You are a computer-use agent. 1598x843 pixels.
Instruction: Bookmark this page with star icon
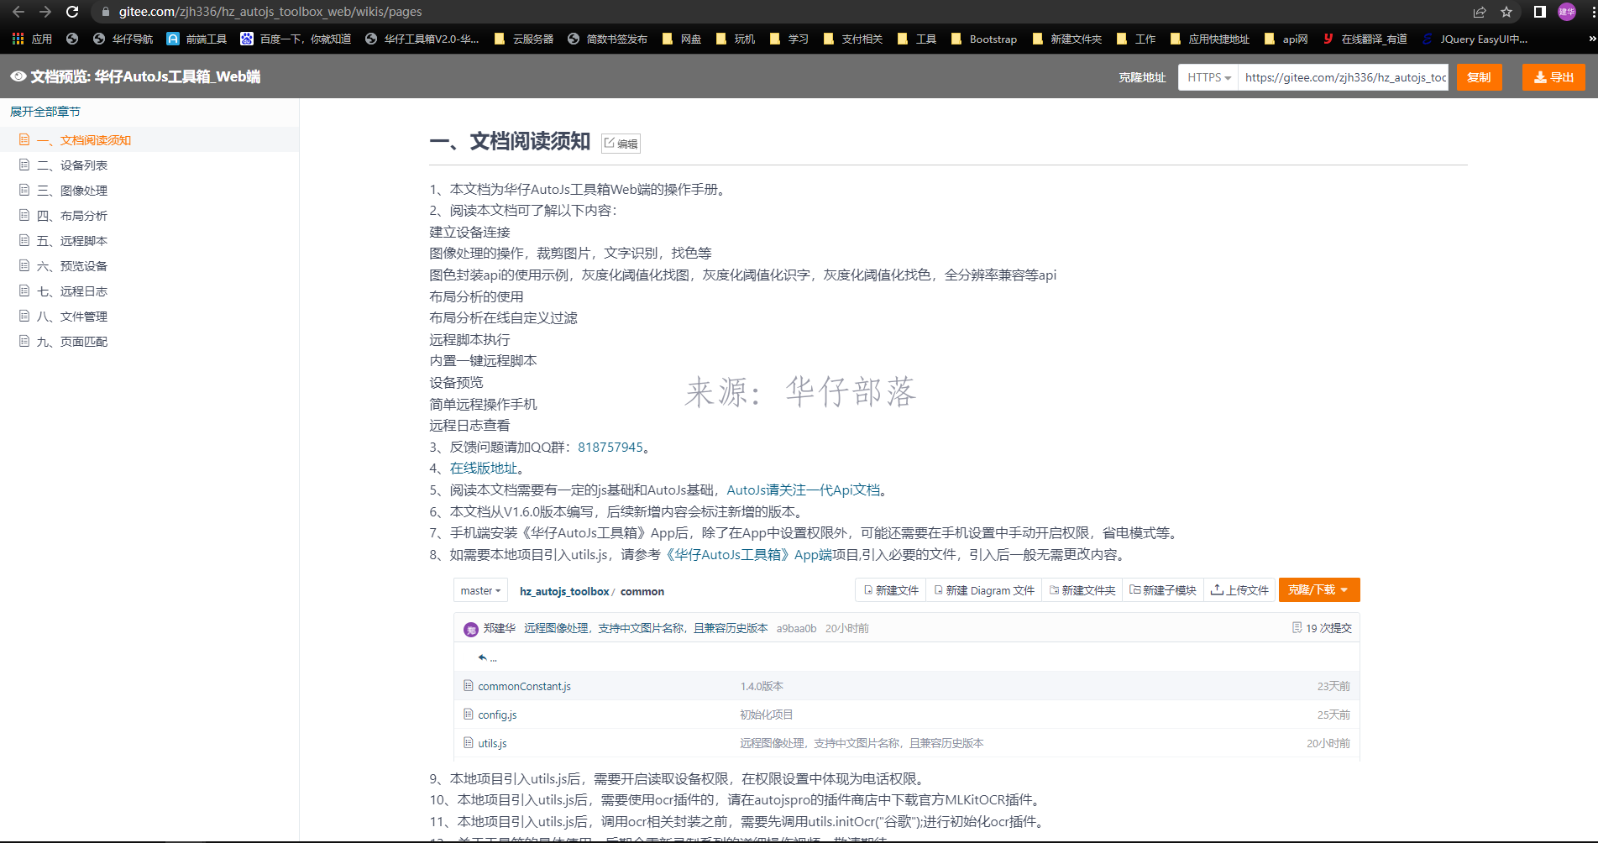pyautogui.click(x=1506, y=12)
